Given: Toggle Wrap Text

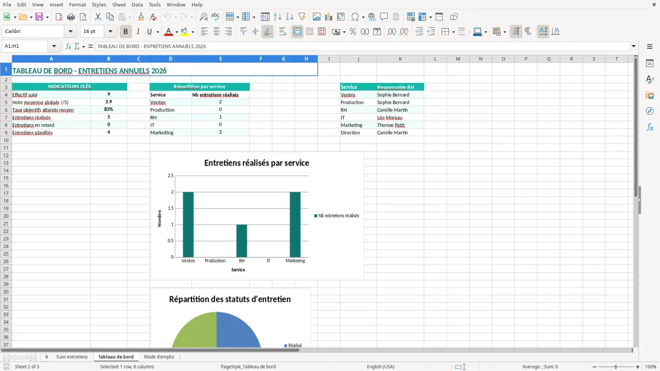Looking at the screenshot, I should click(x=283, y=32).
